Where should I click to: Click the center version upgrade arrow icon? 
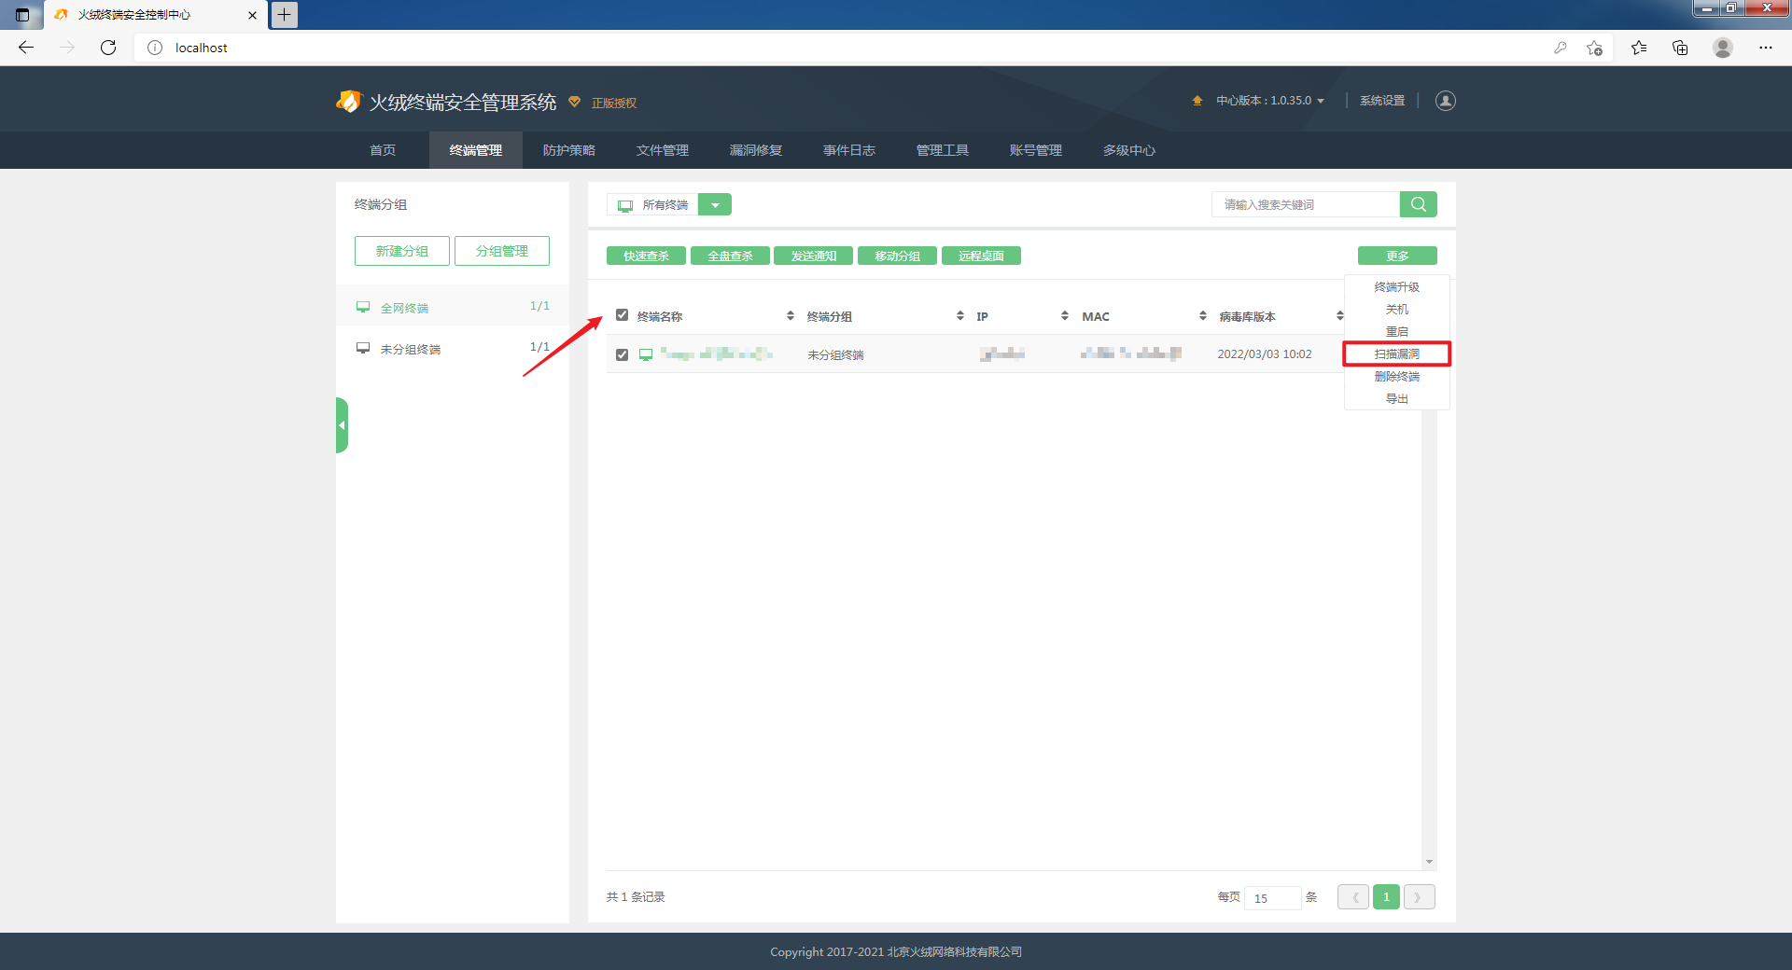(x=1197, y=101)
